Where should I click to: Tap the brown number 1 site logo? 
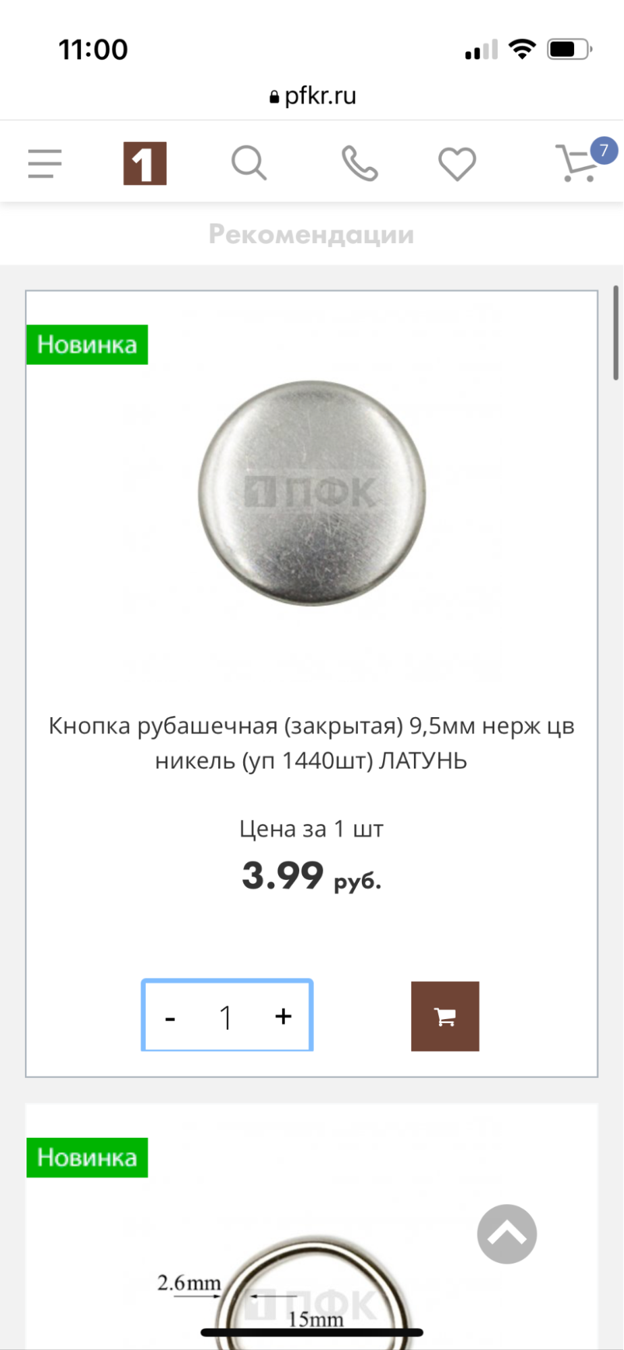[145, 163]
